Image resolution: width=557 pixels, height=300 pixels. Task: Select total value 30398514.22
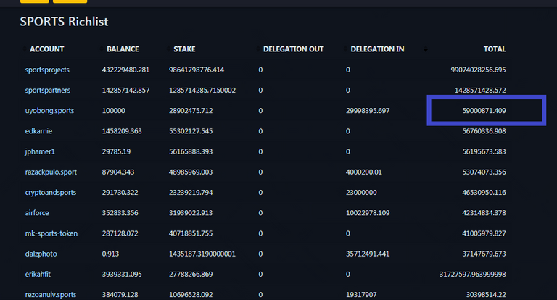(x=486, y=295)
